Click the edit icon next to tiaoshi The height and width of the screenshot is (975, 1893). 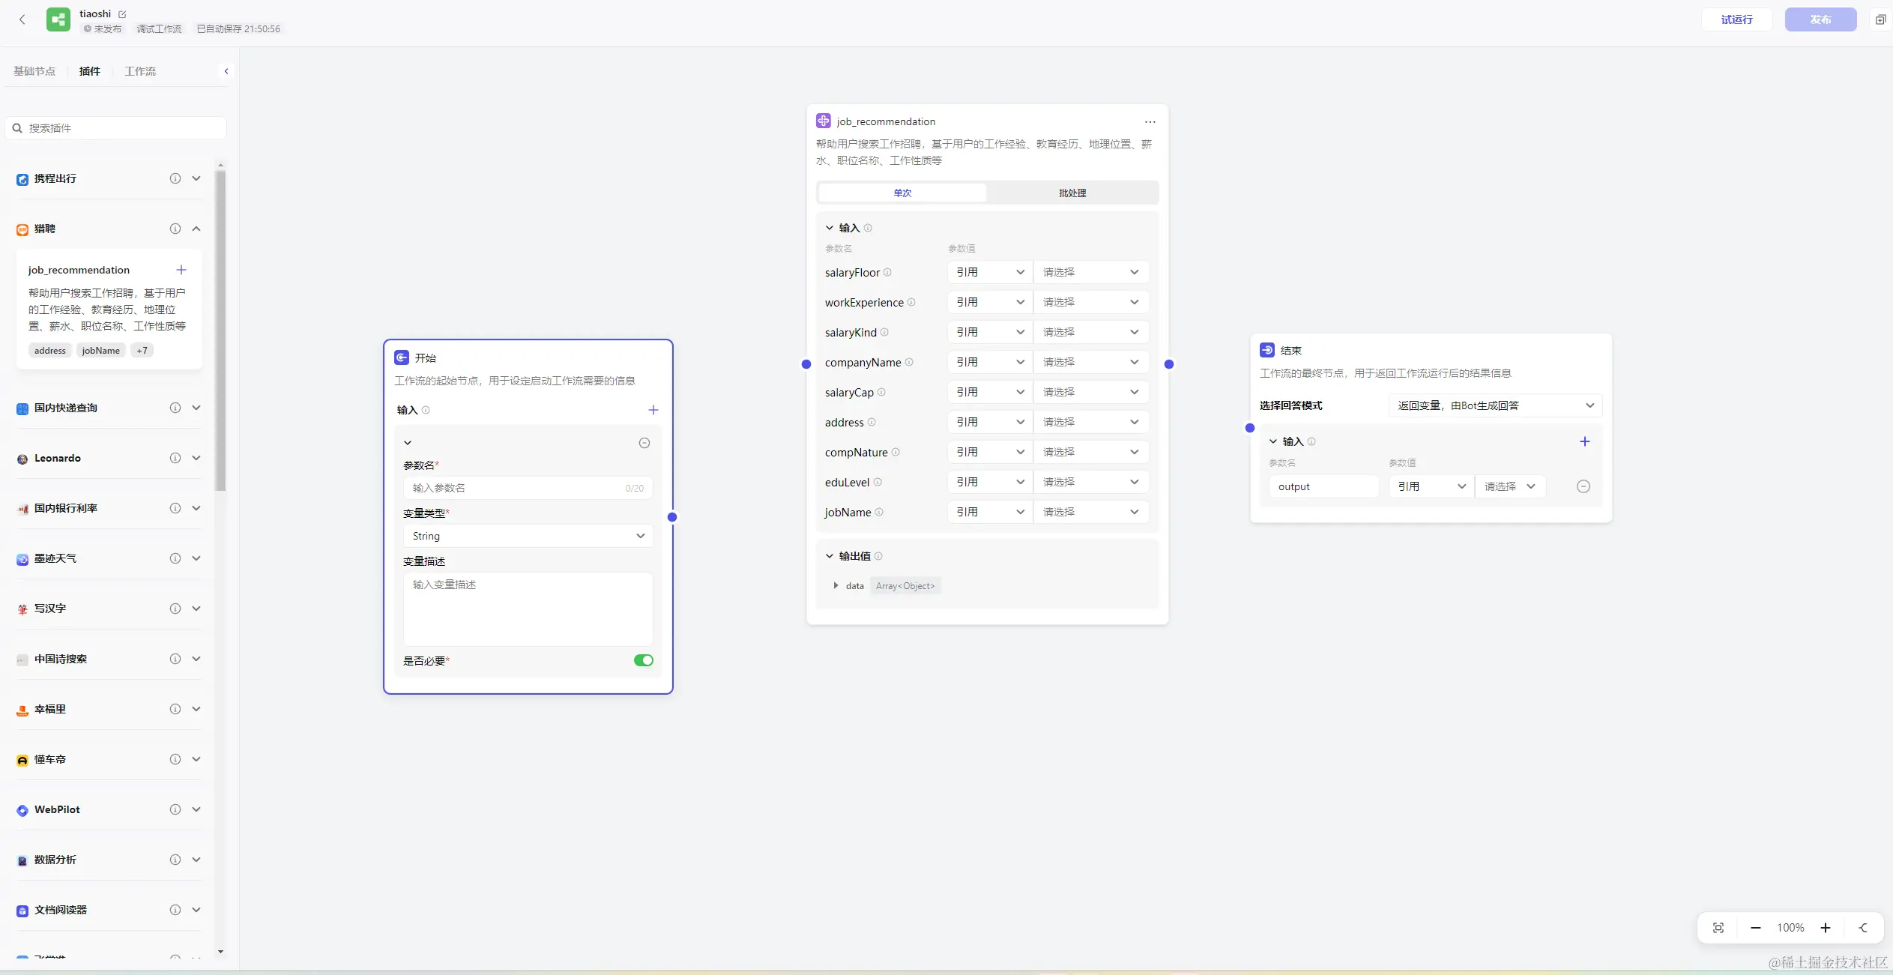(122, 14)
